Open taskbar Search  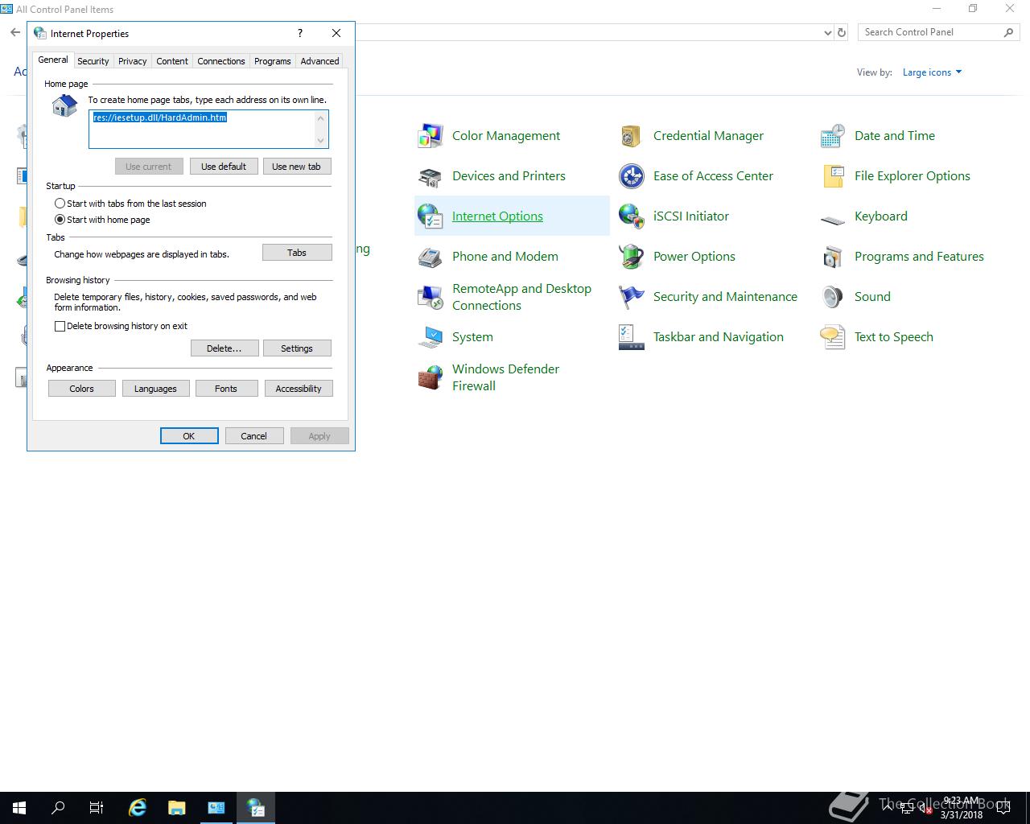click(x=58, y=807)
